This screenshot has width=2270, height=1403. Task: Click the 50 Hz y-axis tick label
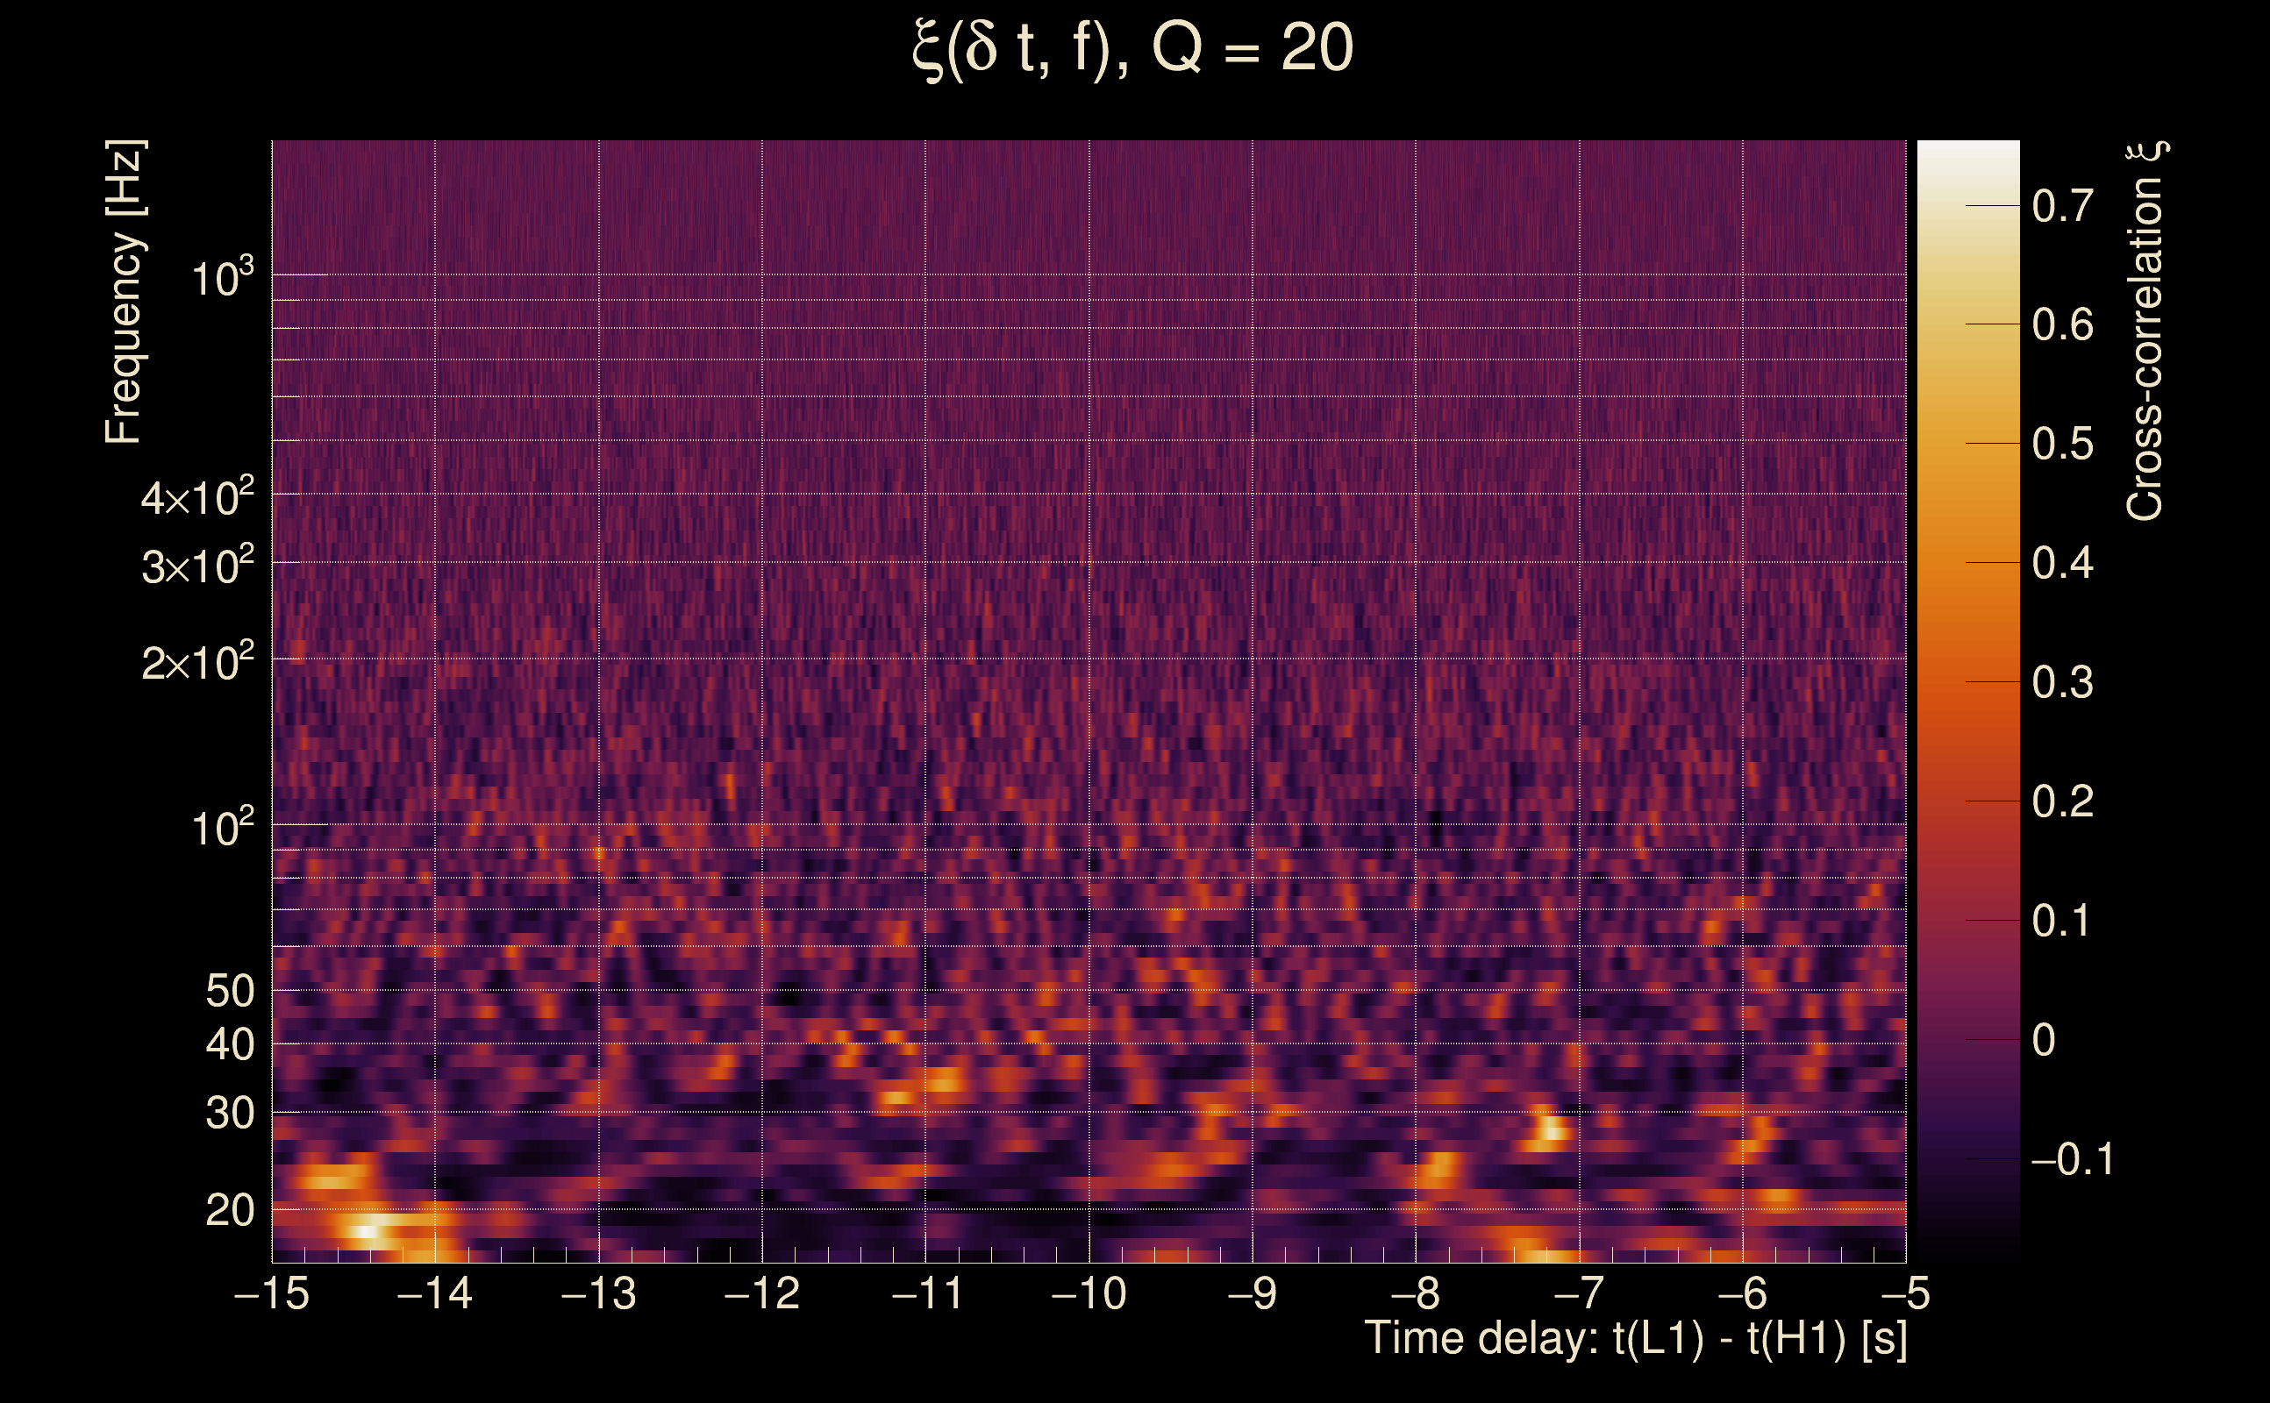click(229, 991)
